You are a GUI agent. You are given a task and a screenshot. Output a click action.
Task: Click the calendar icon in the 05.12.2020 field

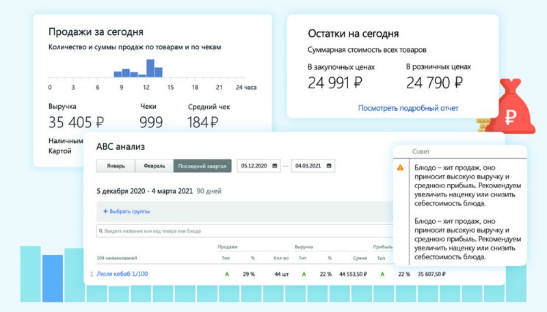pos(275,166)
